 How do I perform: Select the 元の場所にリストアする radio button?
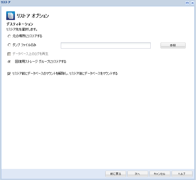[9, 36]
